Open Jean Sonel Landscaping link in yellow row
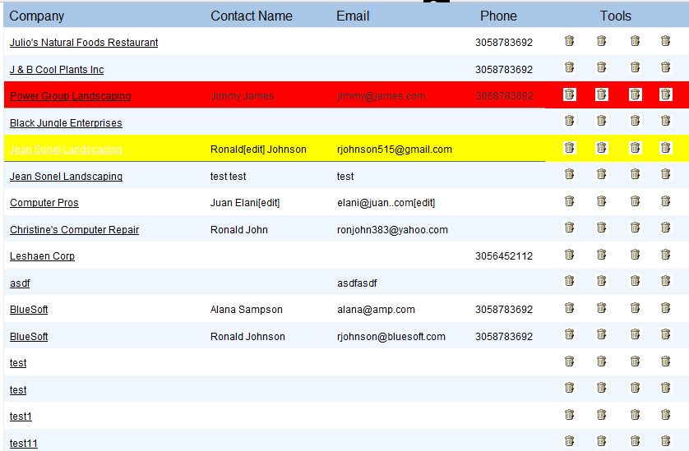 click(x=66, y=150)
